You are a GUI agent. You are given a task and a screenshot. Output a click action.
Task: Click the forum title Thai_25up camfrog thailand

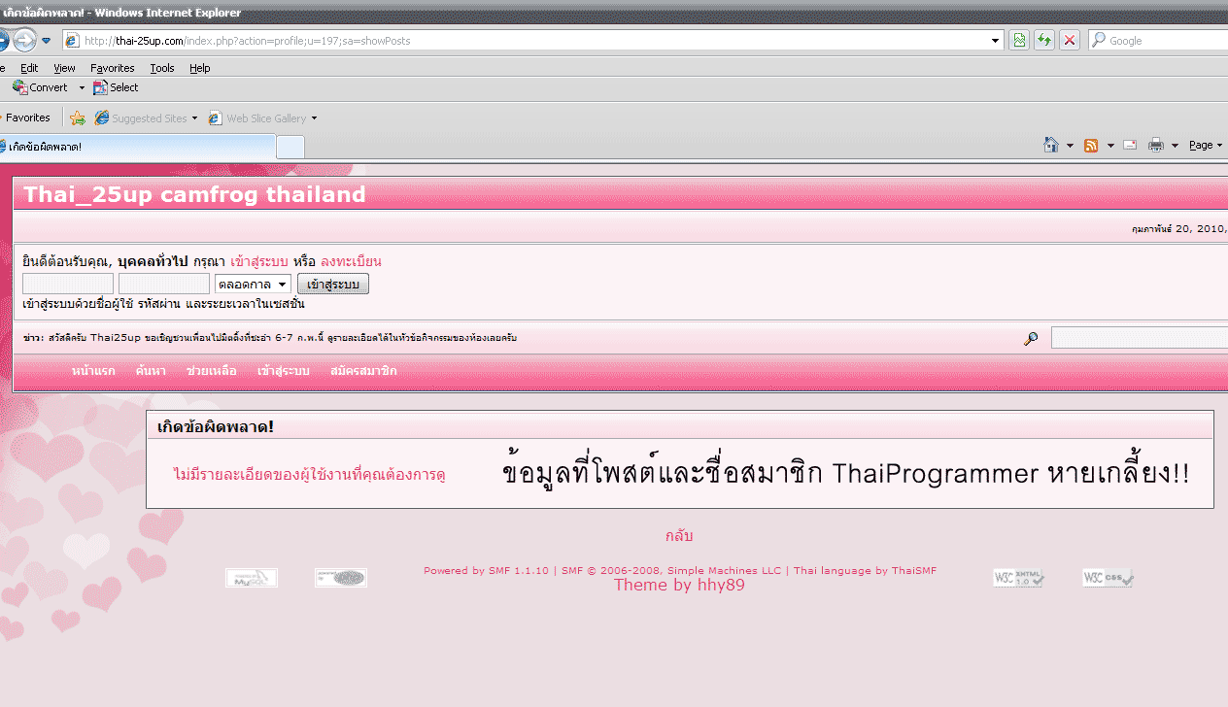point(194,194)
